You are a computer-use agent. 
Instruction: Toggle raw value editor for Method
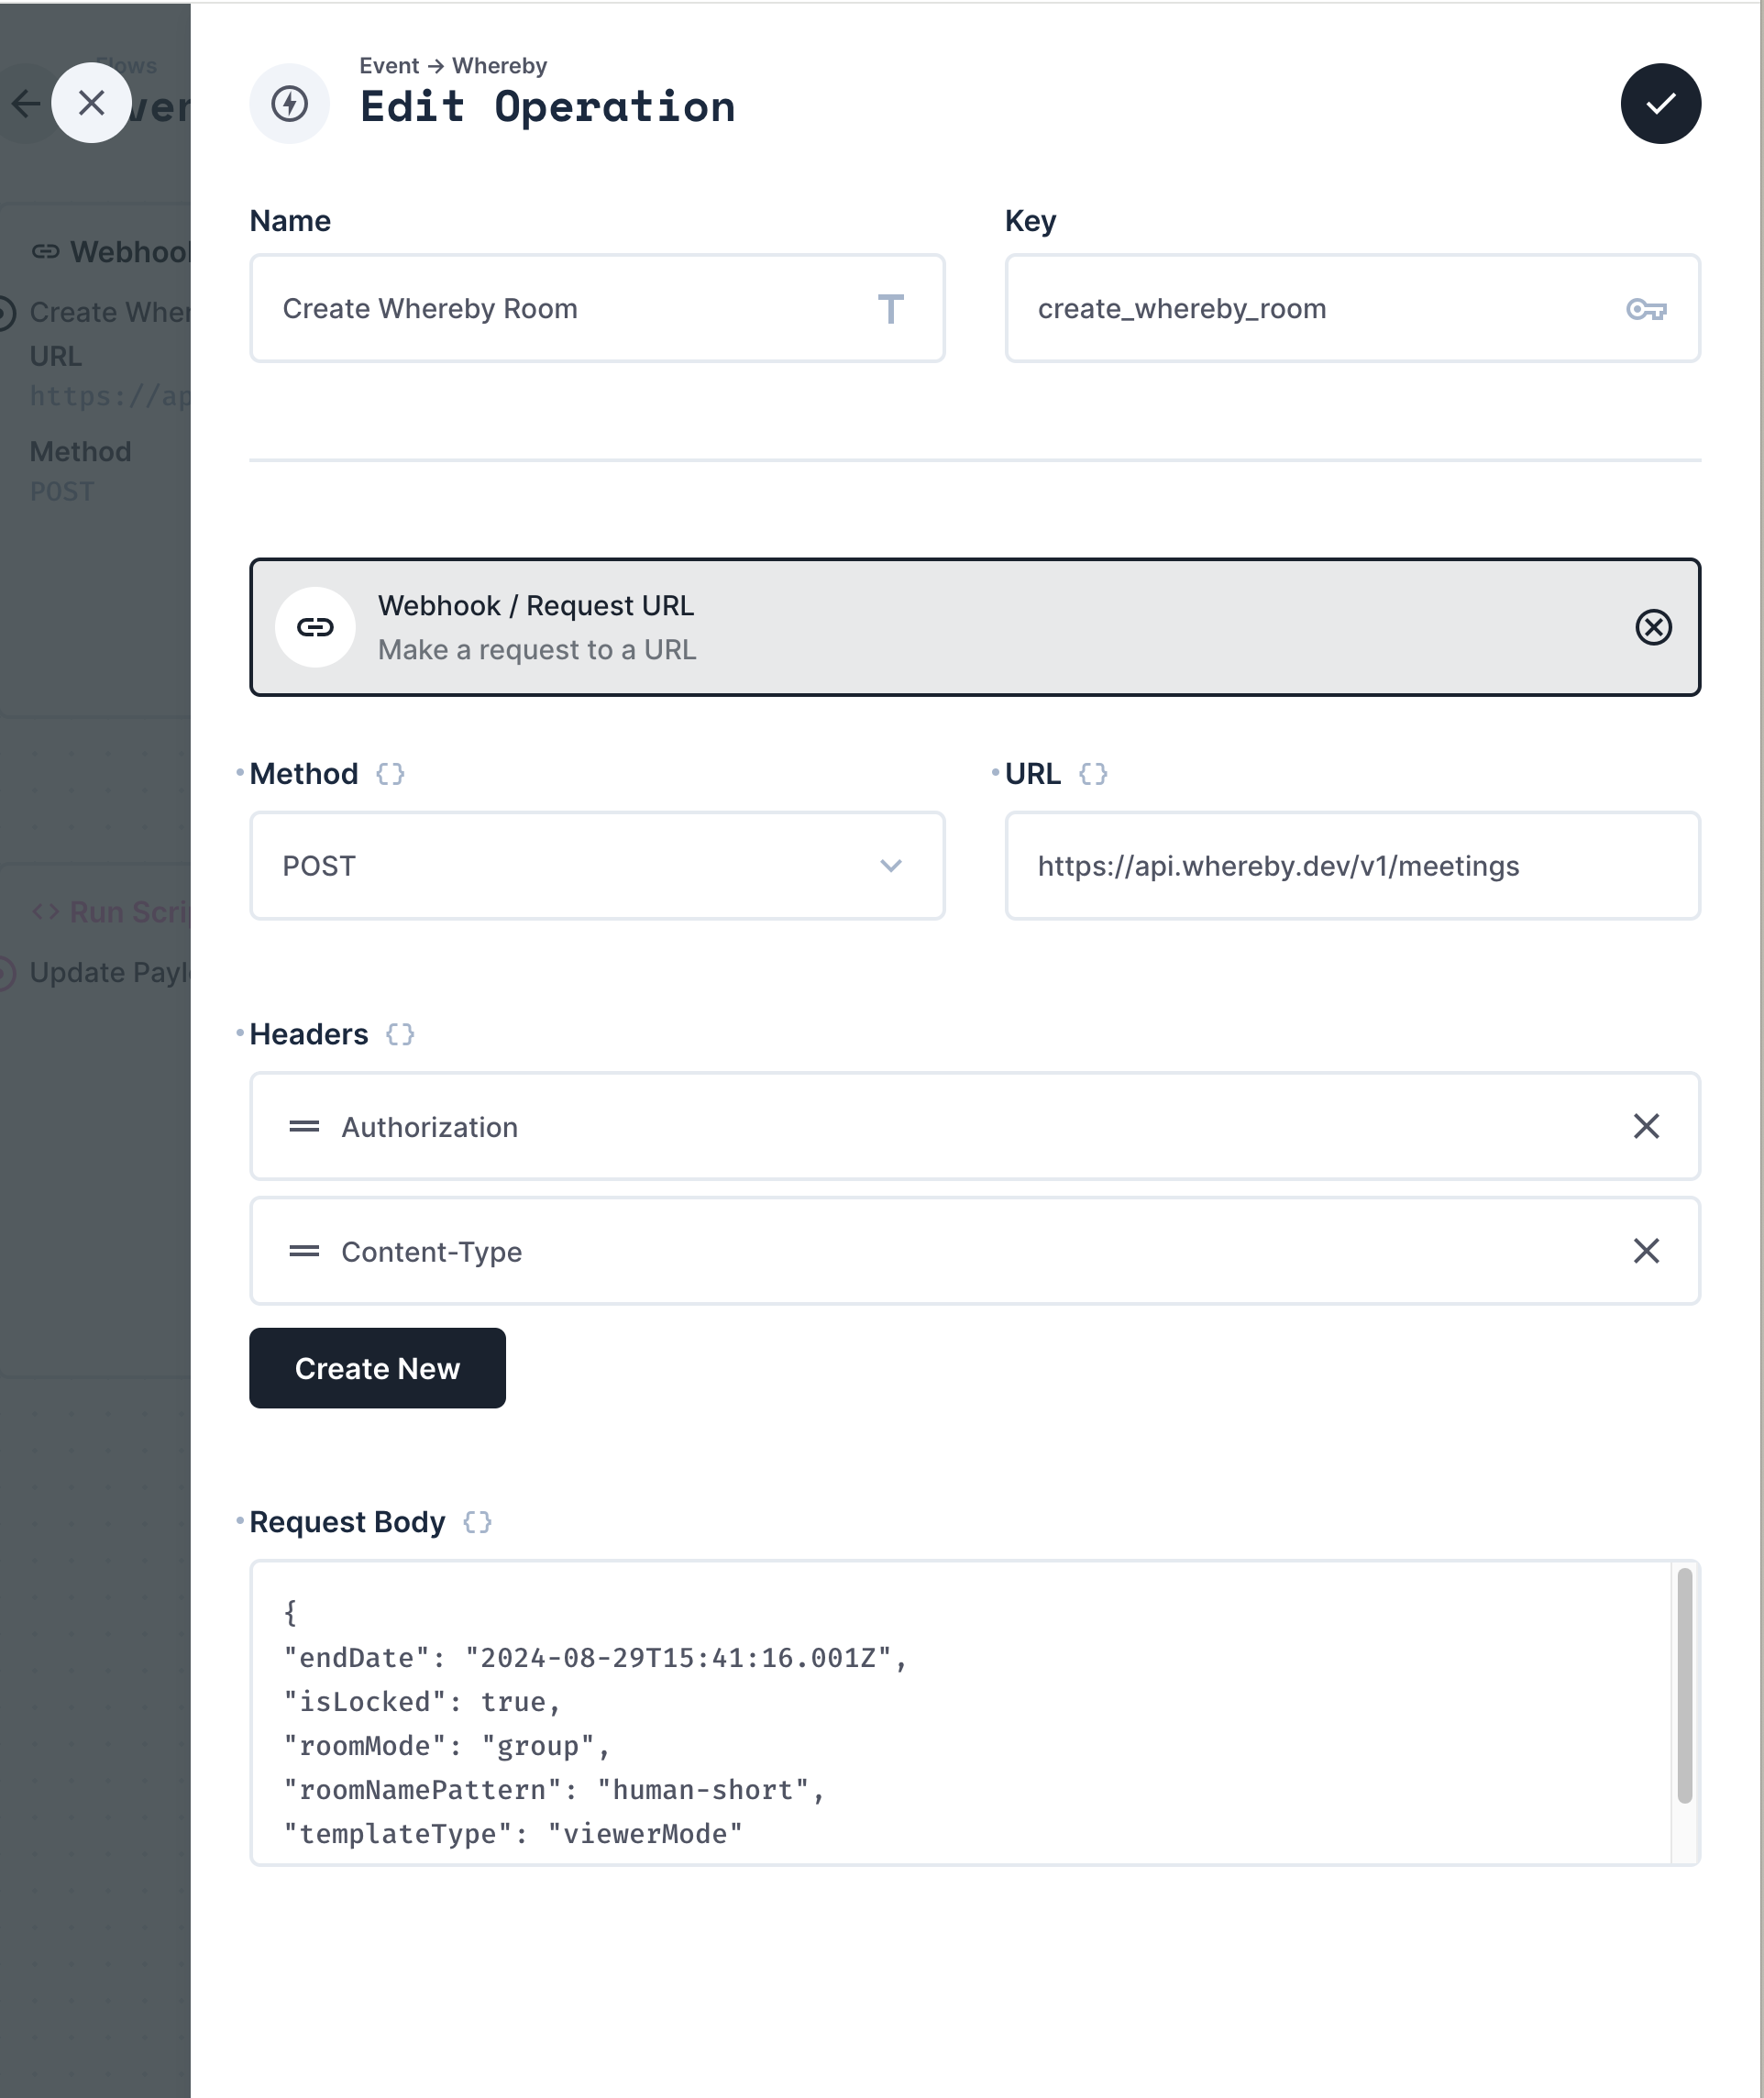coord(390,774)
